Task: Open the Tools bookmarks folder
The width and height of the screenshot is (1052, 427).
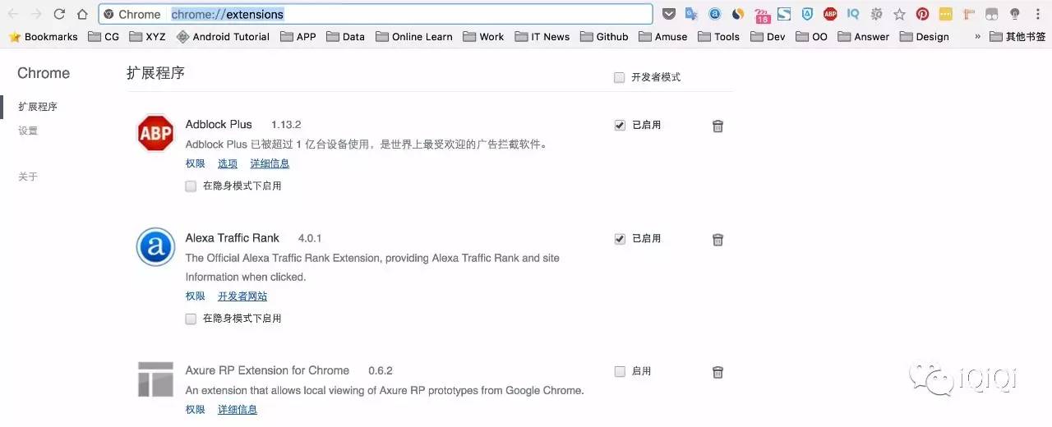Action: (719, 36)
